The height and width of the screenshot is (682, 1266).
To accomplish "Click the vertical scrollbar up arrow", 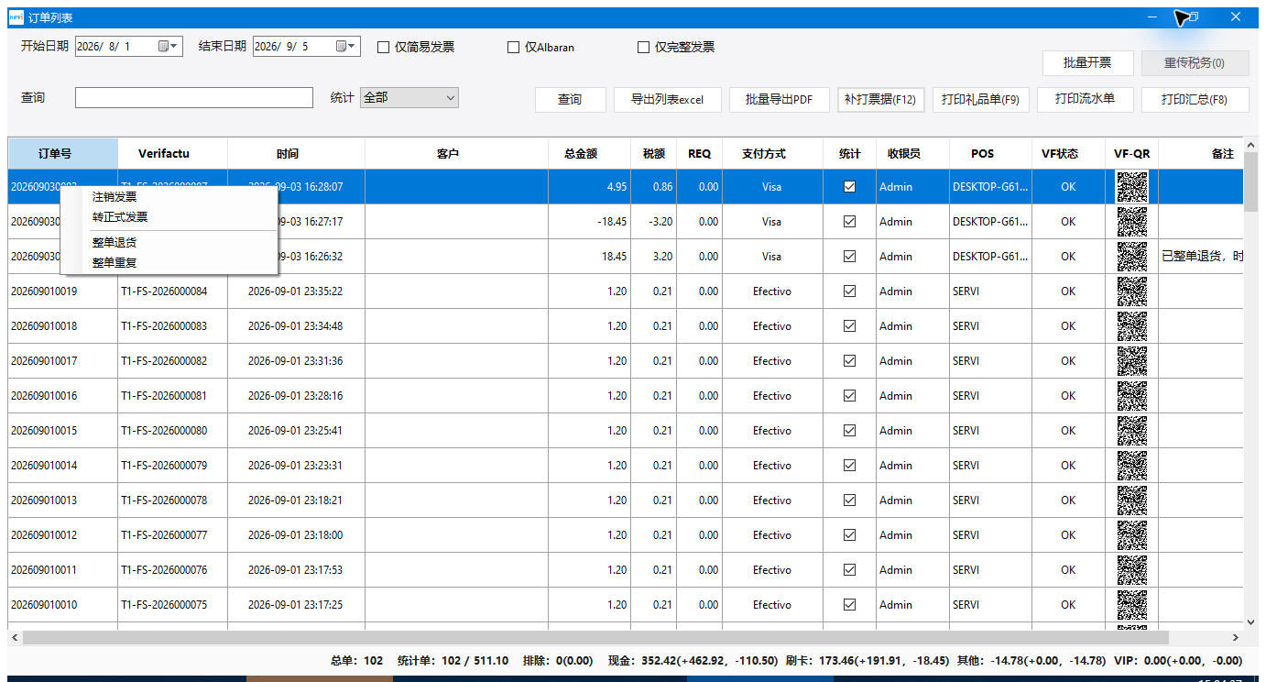I will [x=1251, y=146].
